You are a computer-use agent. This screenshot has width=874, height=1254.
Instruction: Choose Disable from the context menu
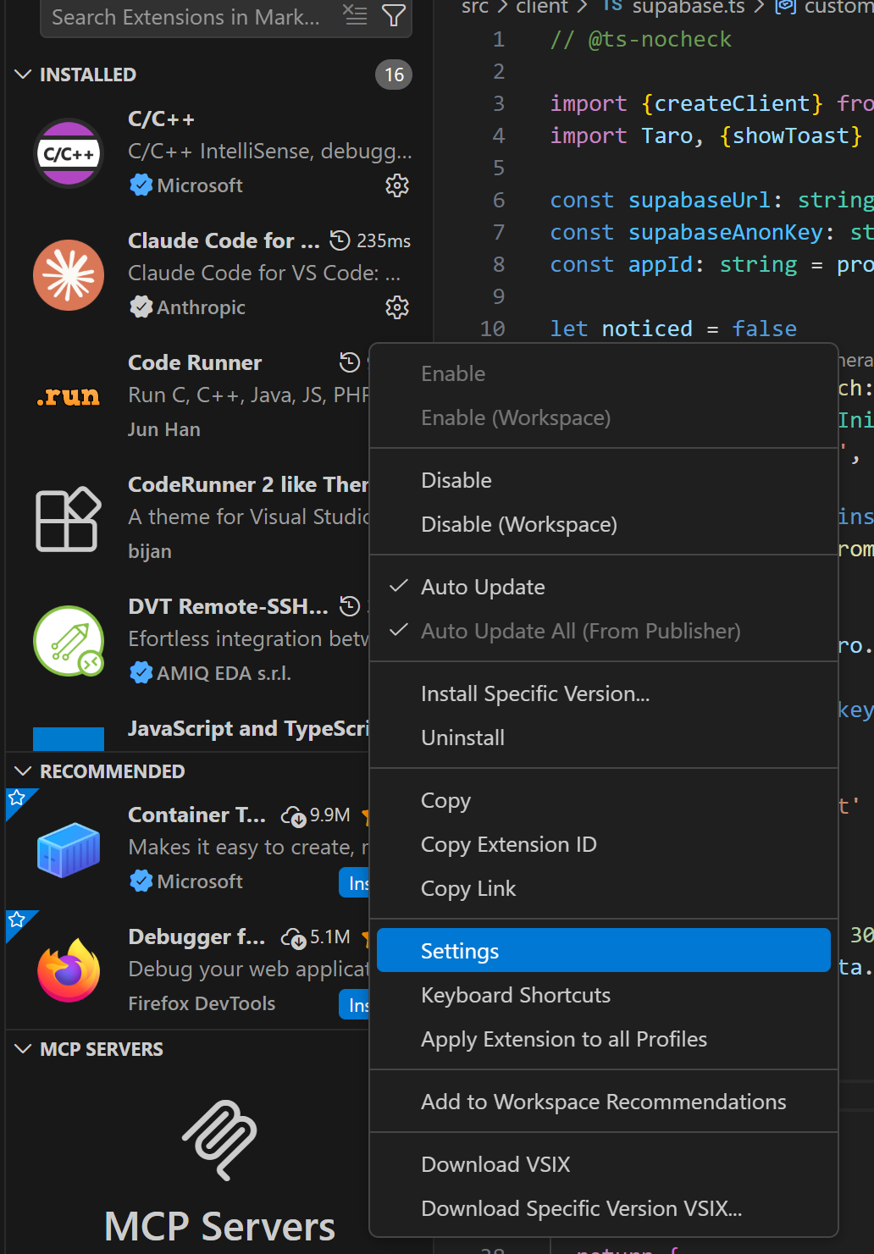603,480
